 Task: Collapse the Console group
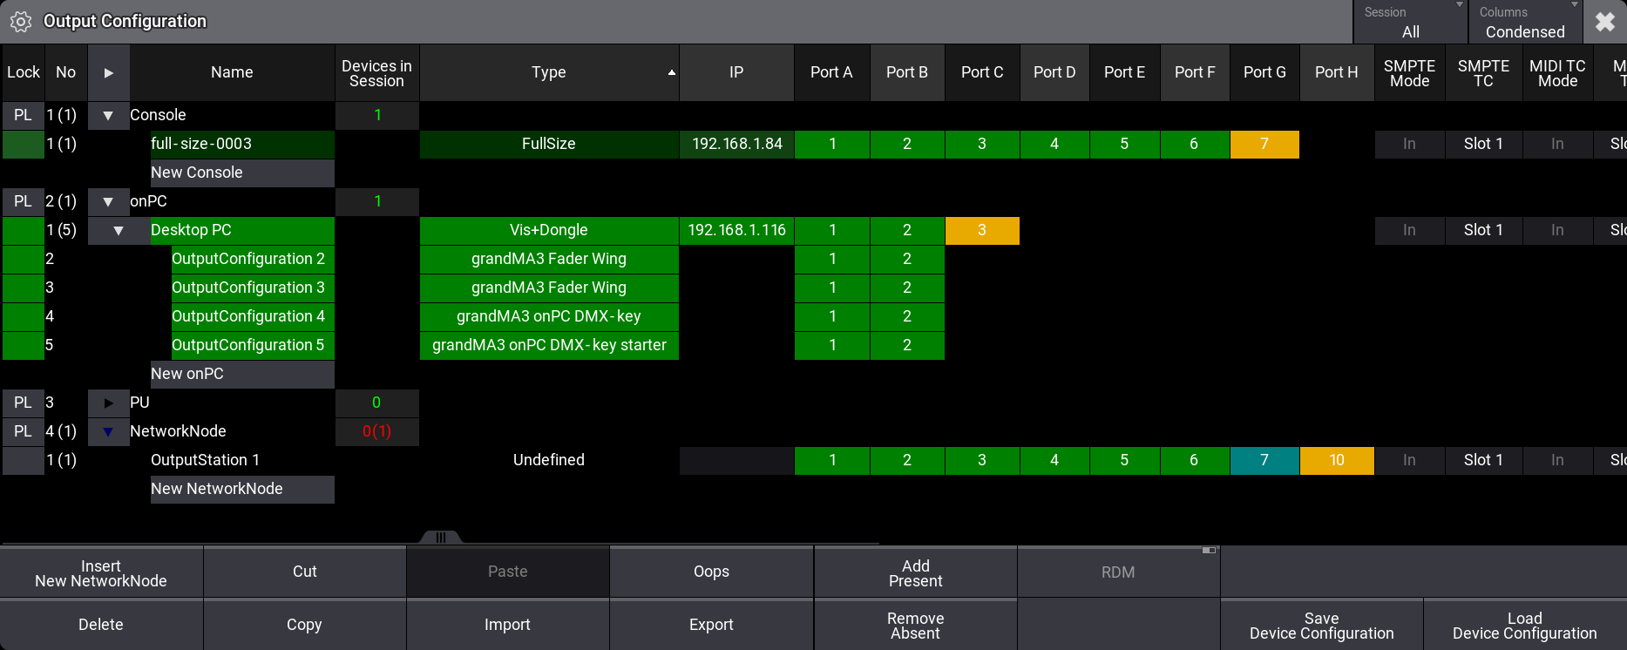(x=108, y=115)
